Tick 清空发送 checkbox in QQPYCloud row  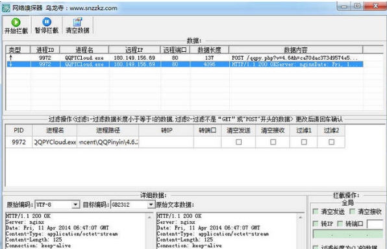click(x=238, y=142)
